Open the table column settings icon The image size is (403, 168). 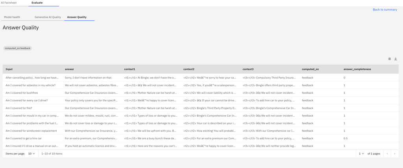(x=390, y=59)
